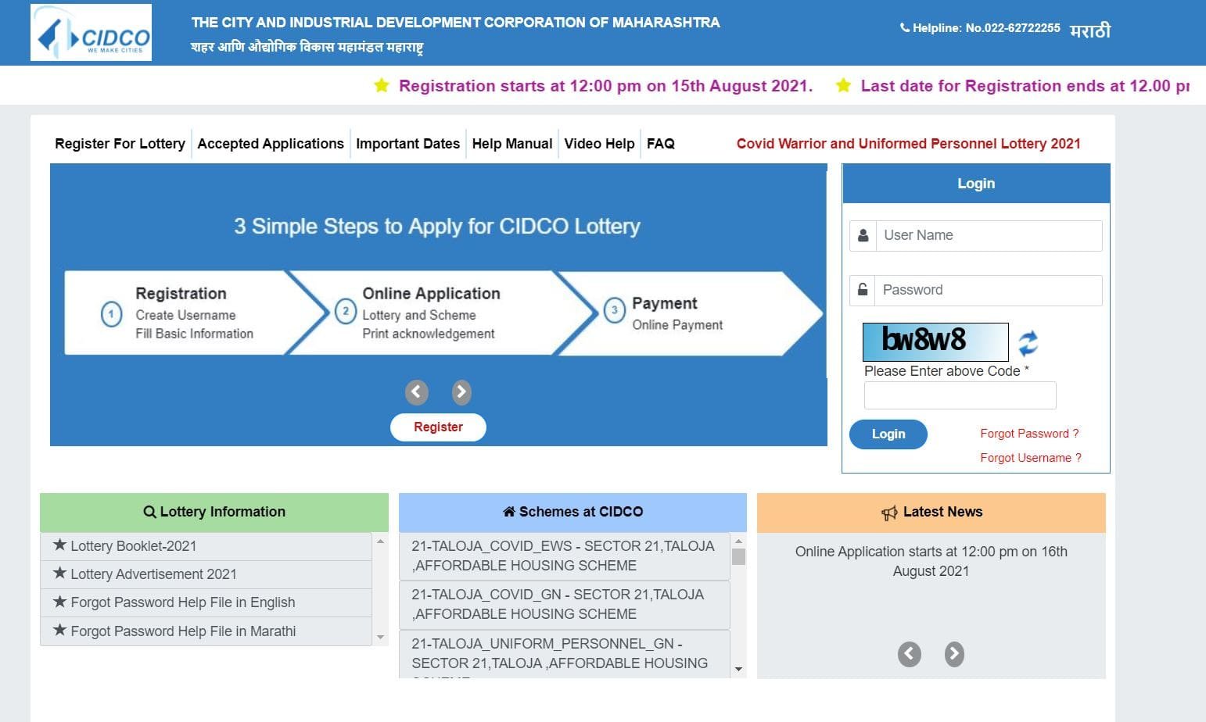Click scroll-up arrow in Schemes list
This screenshot has height=722, width=1206.
[738, 541]
